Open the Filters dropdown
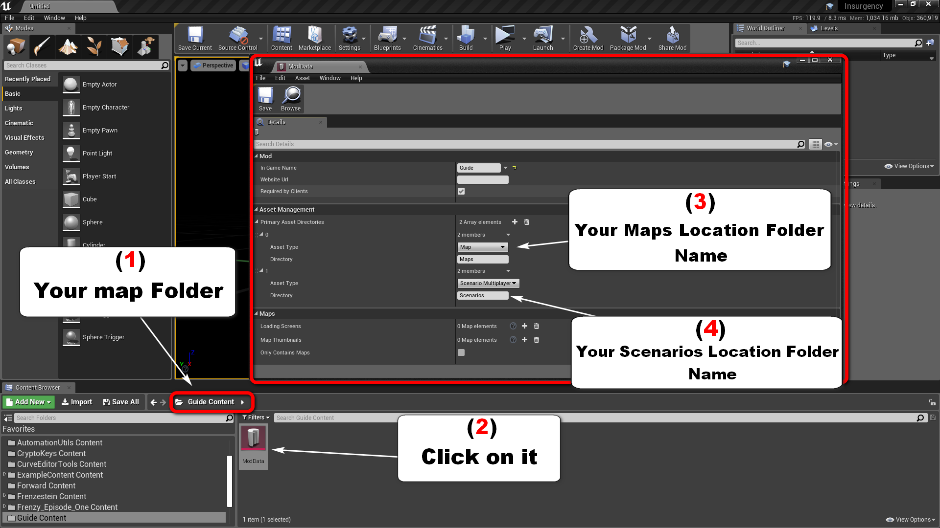This screenshot has height=528, width=940. click(x=256, y=418)
